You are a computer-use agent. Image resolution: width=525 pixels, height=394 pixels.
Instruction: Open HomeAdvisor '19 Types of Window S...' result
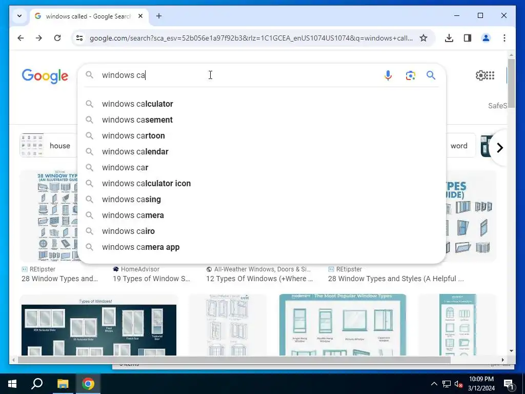[x=151, y=279]
